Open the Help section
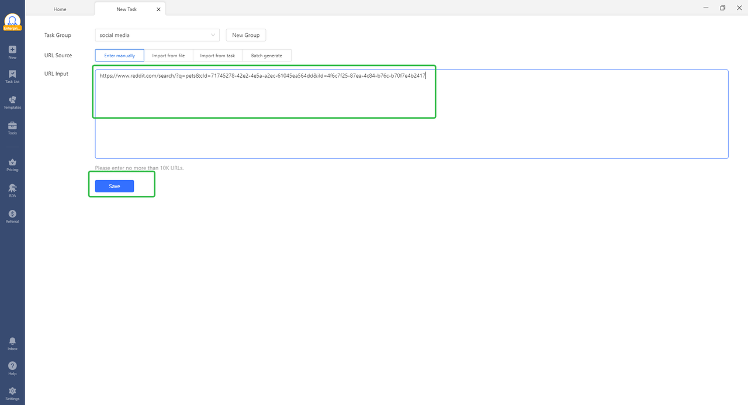The width and height of the screenshot is (748, 405). pos(12,368)
